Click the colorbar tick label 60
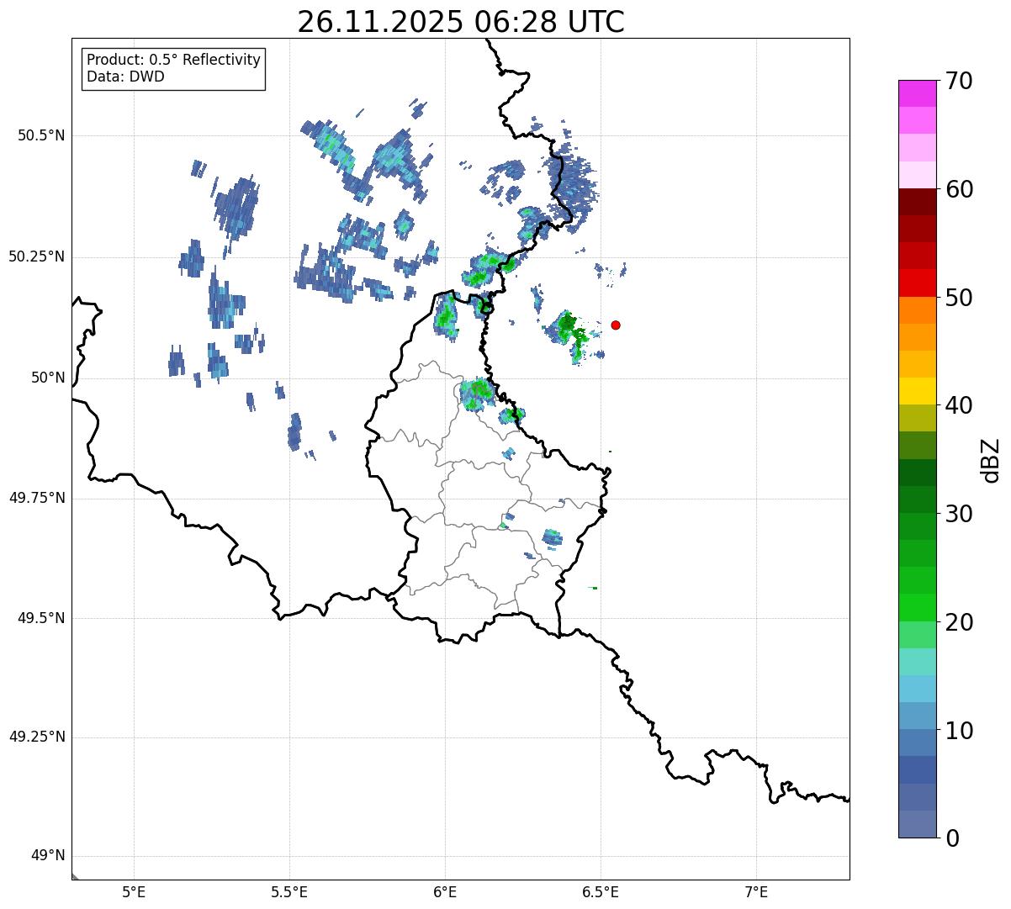Image resolution: width=1011 pixels, height=909 pixels. pyautogui.click(x=959, y=190)
